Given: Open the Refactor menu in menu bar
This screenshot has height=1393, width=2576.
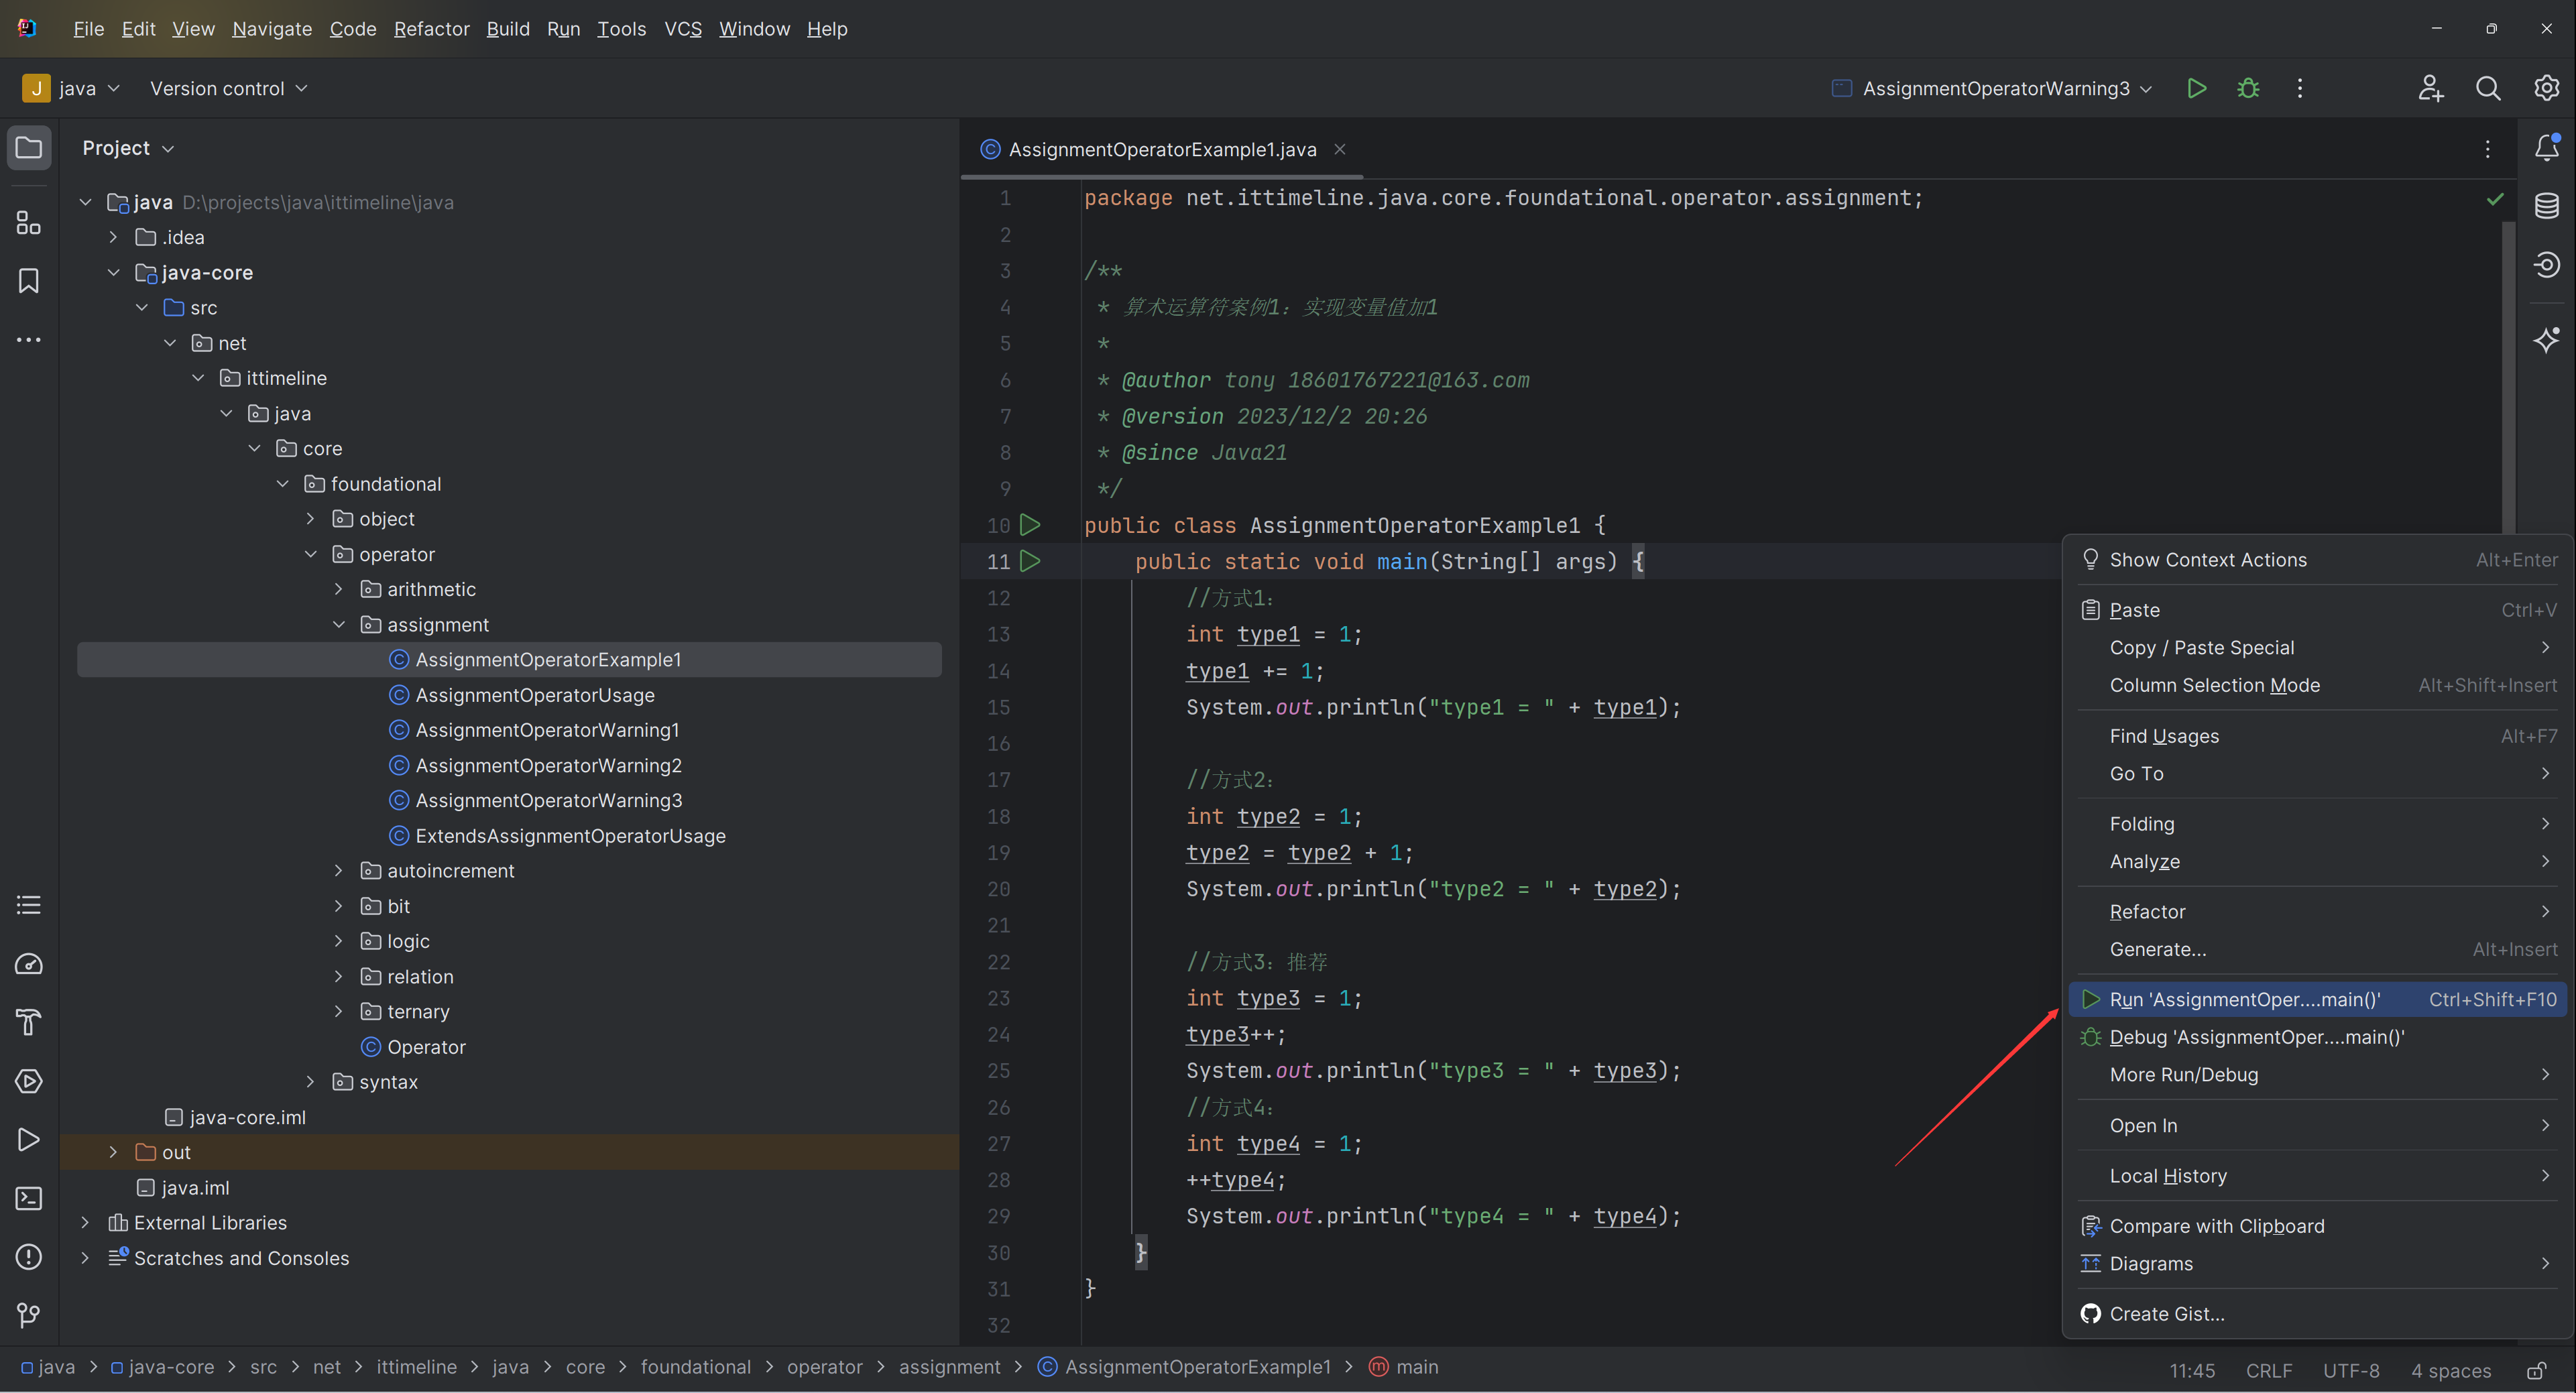Looking at the screenshot, I should pos(431,29).
